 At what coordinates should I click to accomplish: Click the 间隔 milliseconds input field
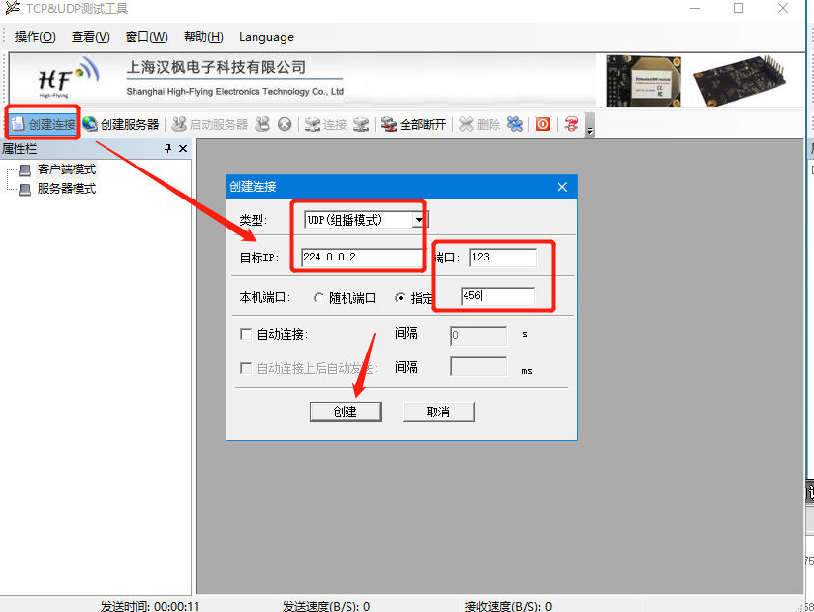pos(479,366)
